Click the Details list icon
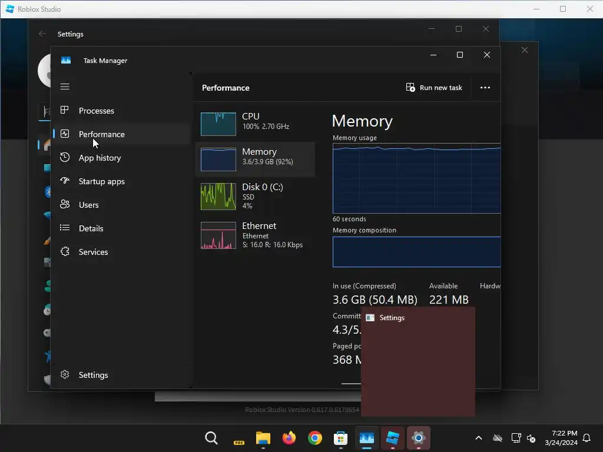603x452 pixels. [x=65, y=228]
